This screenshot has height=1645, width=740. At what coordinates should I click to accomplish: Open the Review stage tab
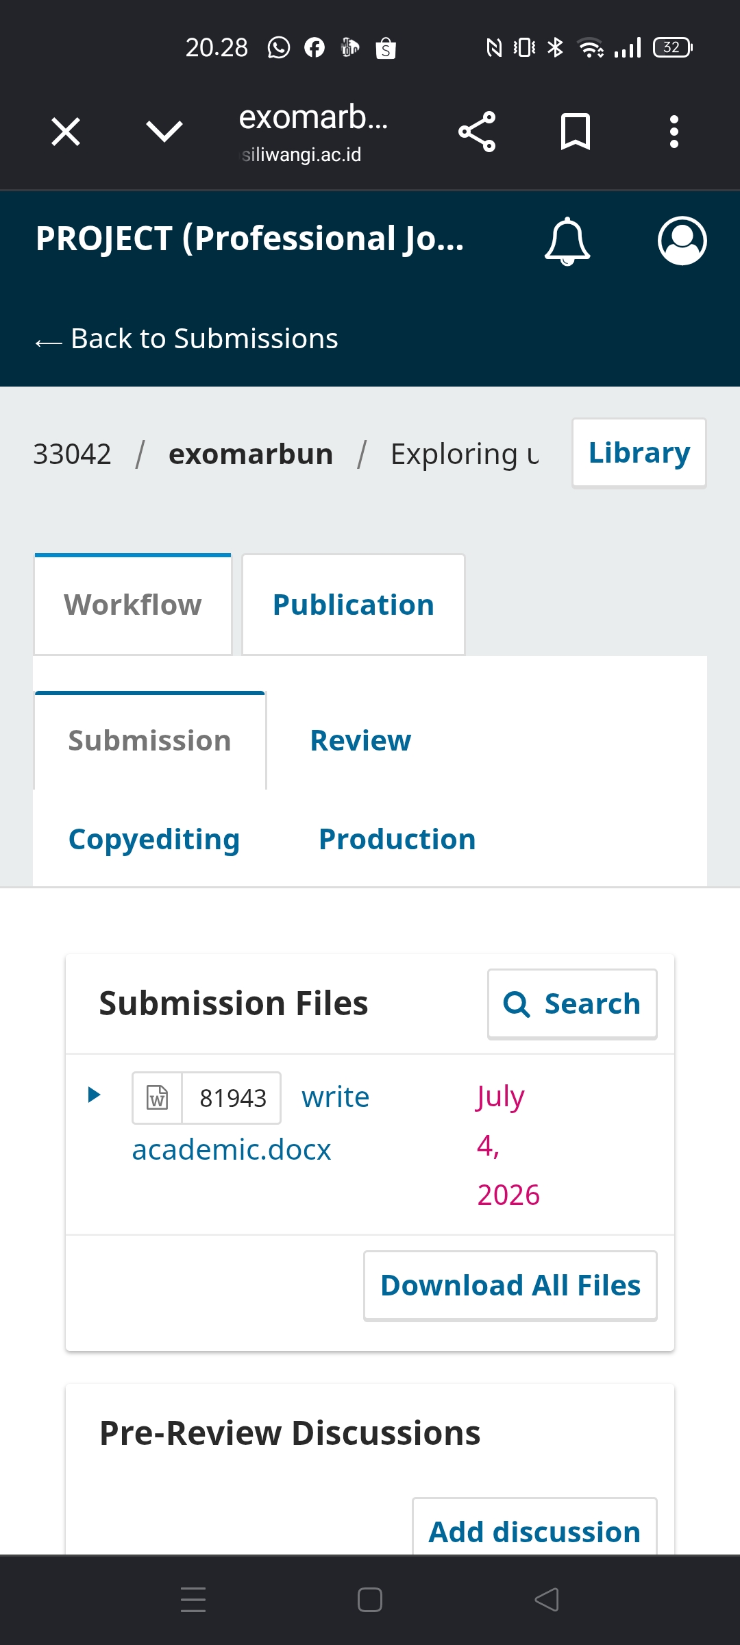[360, 741]
